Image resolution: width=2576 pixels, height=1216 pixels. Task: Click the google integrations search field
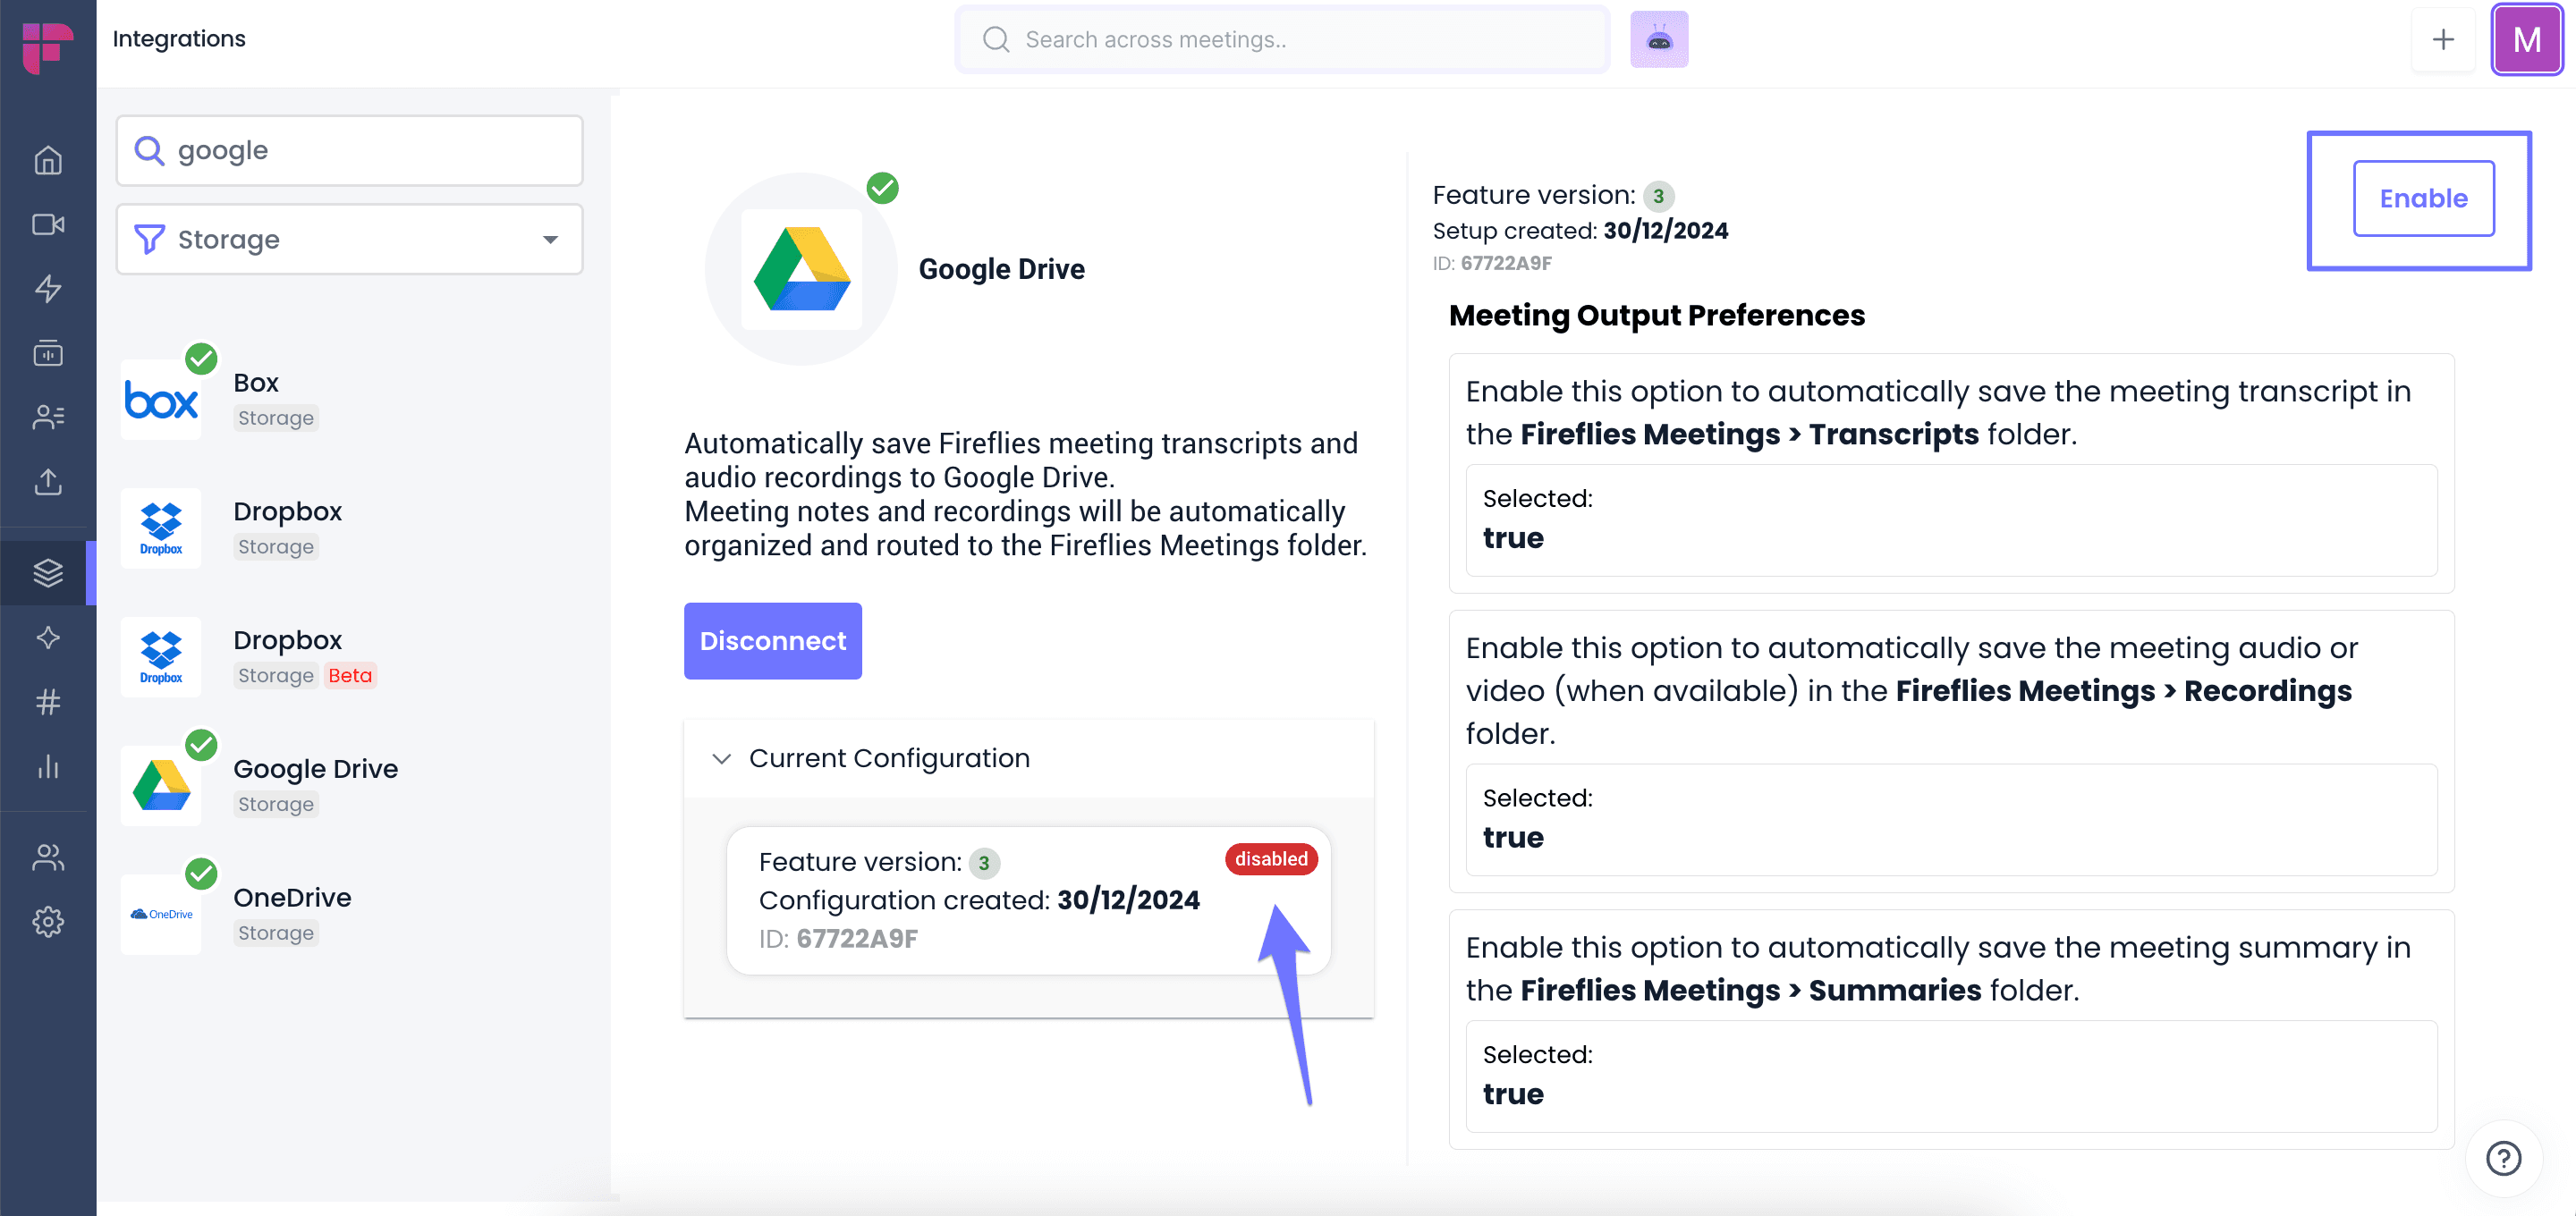[x=349, y=150]
